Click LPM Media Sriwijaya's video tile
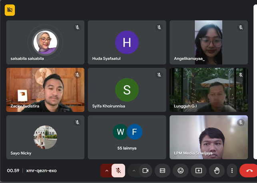Viewport: 257px width, 183px height. 208,137
